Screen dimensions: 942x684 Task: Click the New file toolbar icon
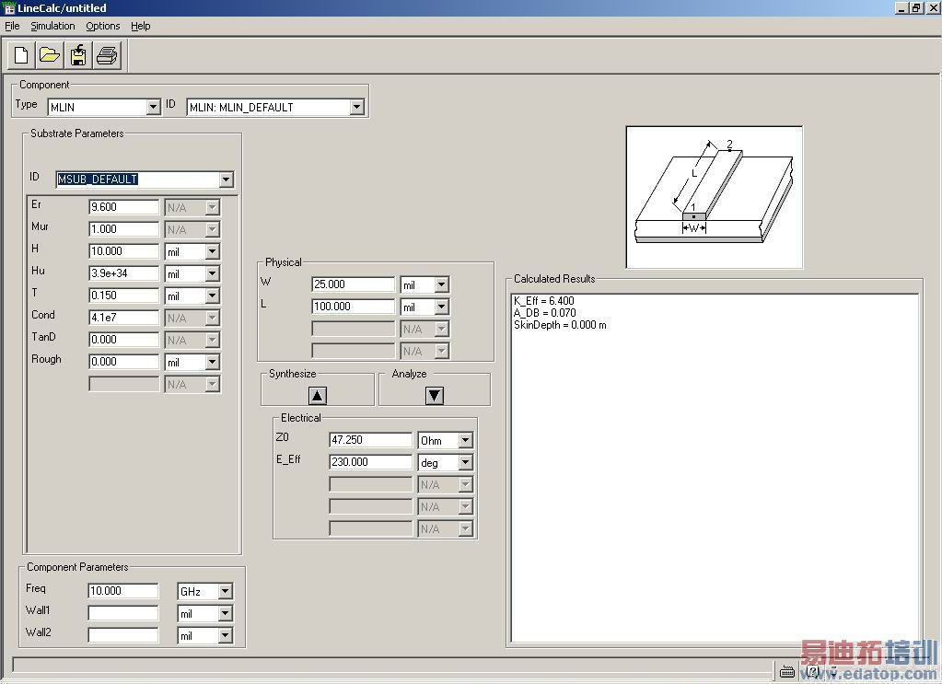tap(21, 56)
